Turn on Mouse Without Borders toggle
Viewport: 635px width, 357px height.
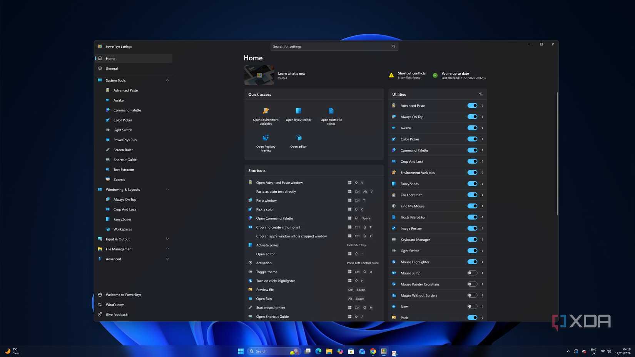[x=472, y=295]
